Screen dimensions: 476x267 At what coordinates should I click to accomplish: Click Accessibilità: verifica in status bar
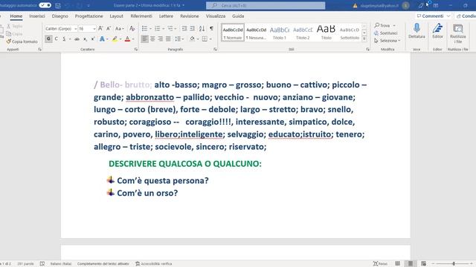coord(154,264)
